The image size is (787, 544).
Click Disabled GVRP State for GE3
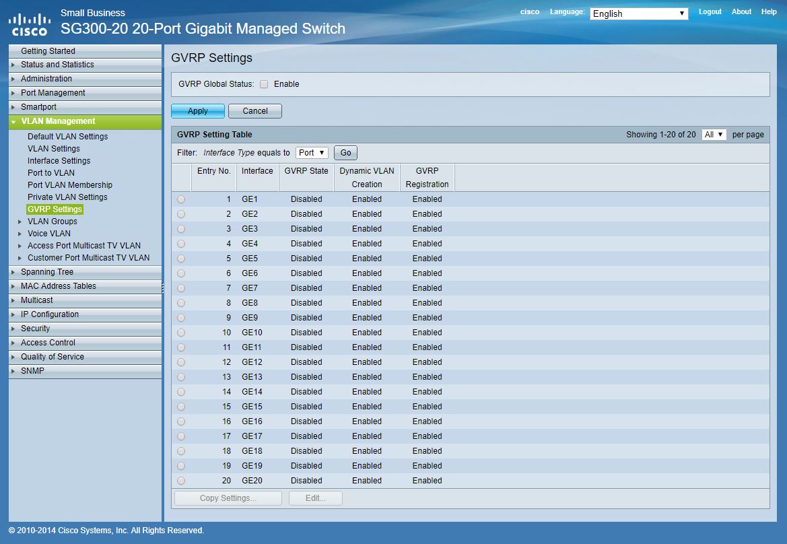(306, 229)
